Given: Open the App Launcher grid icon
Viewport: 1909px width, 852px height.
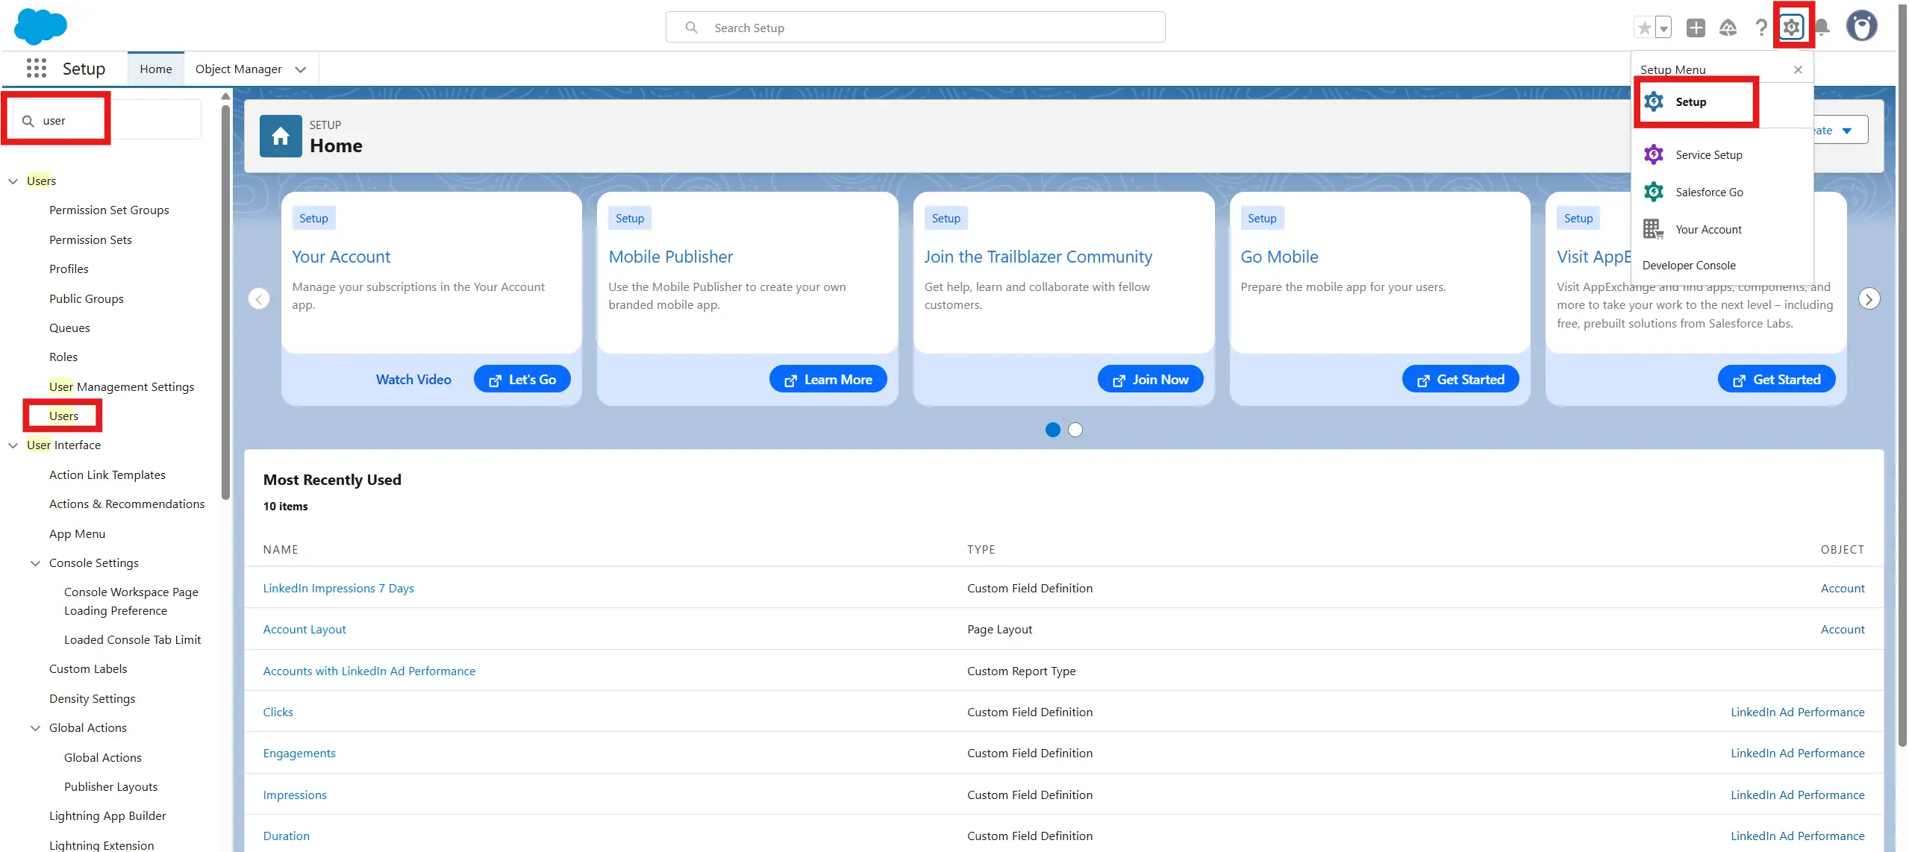Looking at the screenshot, I should 36,69.
